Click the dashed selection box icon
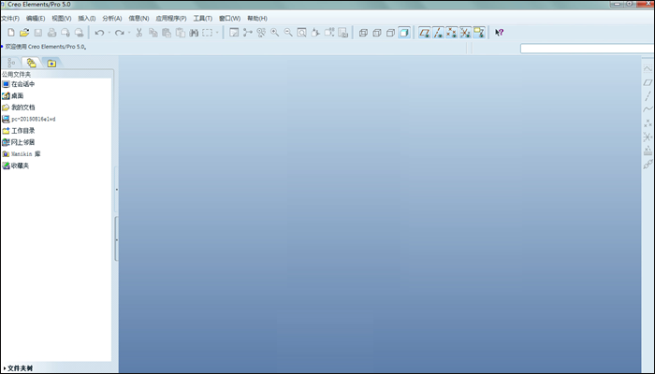Screen dimensions: 655x374 pyautogui.click(x=207, y=33)
